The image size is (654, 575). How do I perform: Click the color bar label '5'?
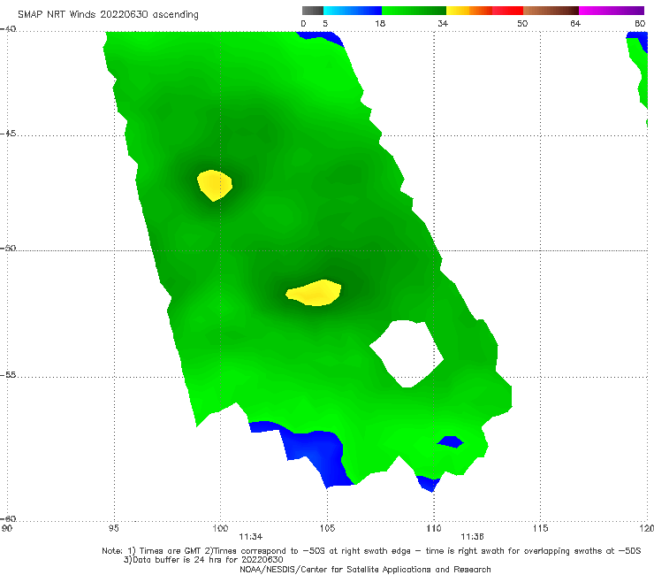[325, 23]
